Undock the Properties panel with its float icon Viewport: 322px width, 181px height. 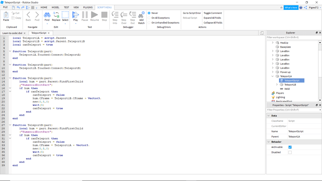click(x=317, y=105)
